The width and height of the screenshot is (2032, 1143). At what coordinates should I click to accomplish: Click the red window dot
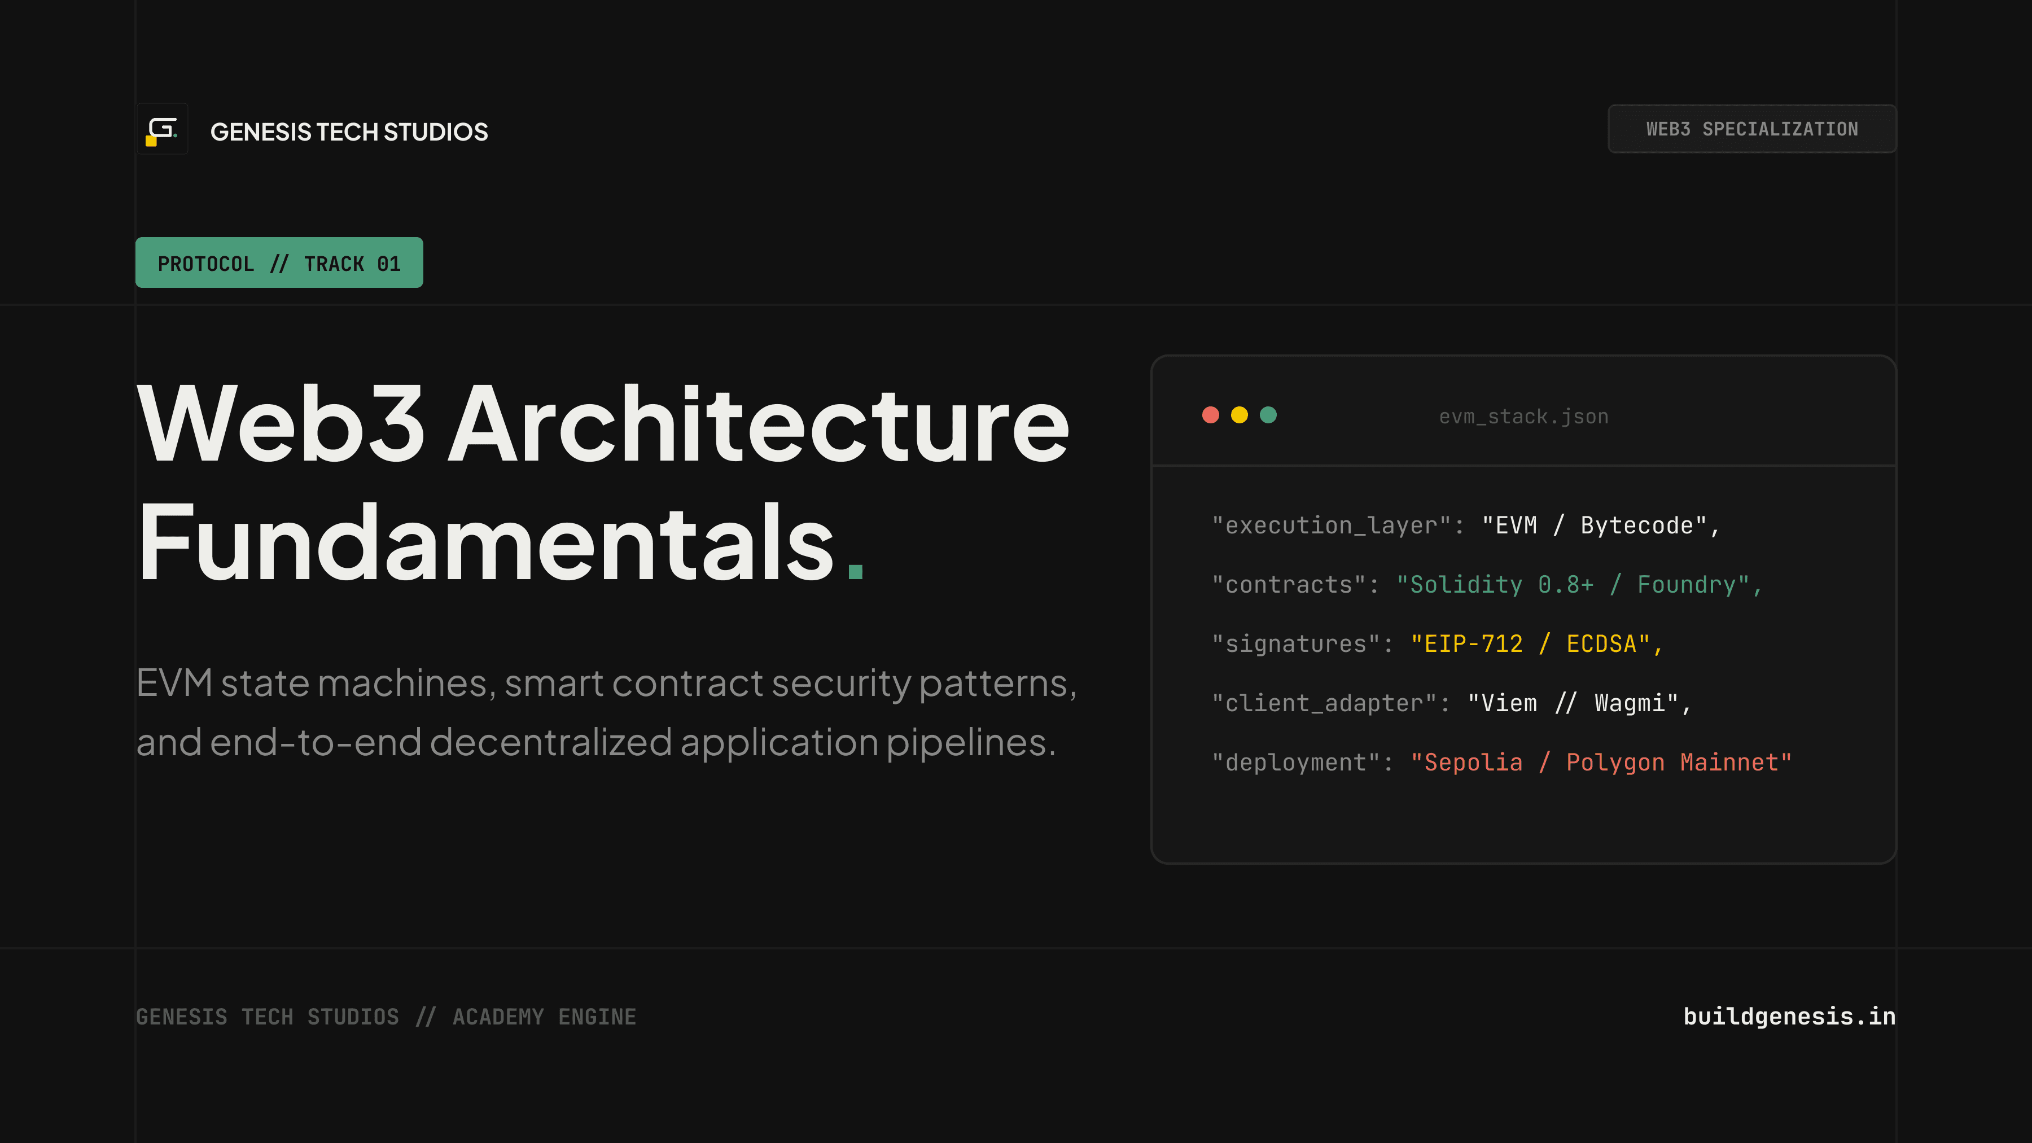1210,415
